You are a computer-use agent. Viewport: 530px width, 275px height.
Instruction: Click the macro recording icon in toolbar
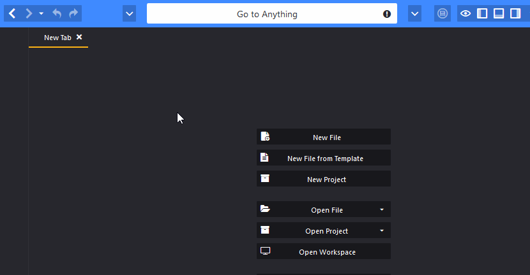tap(443, 13)
